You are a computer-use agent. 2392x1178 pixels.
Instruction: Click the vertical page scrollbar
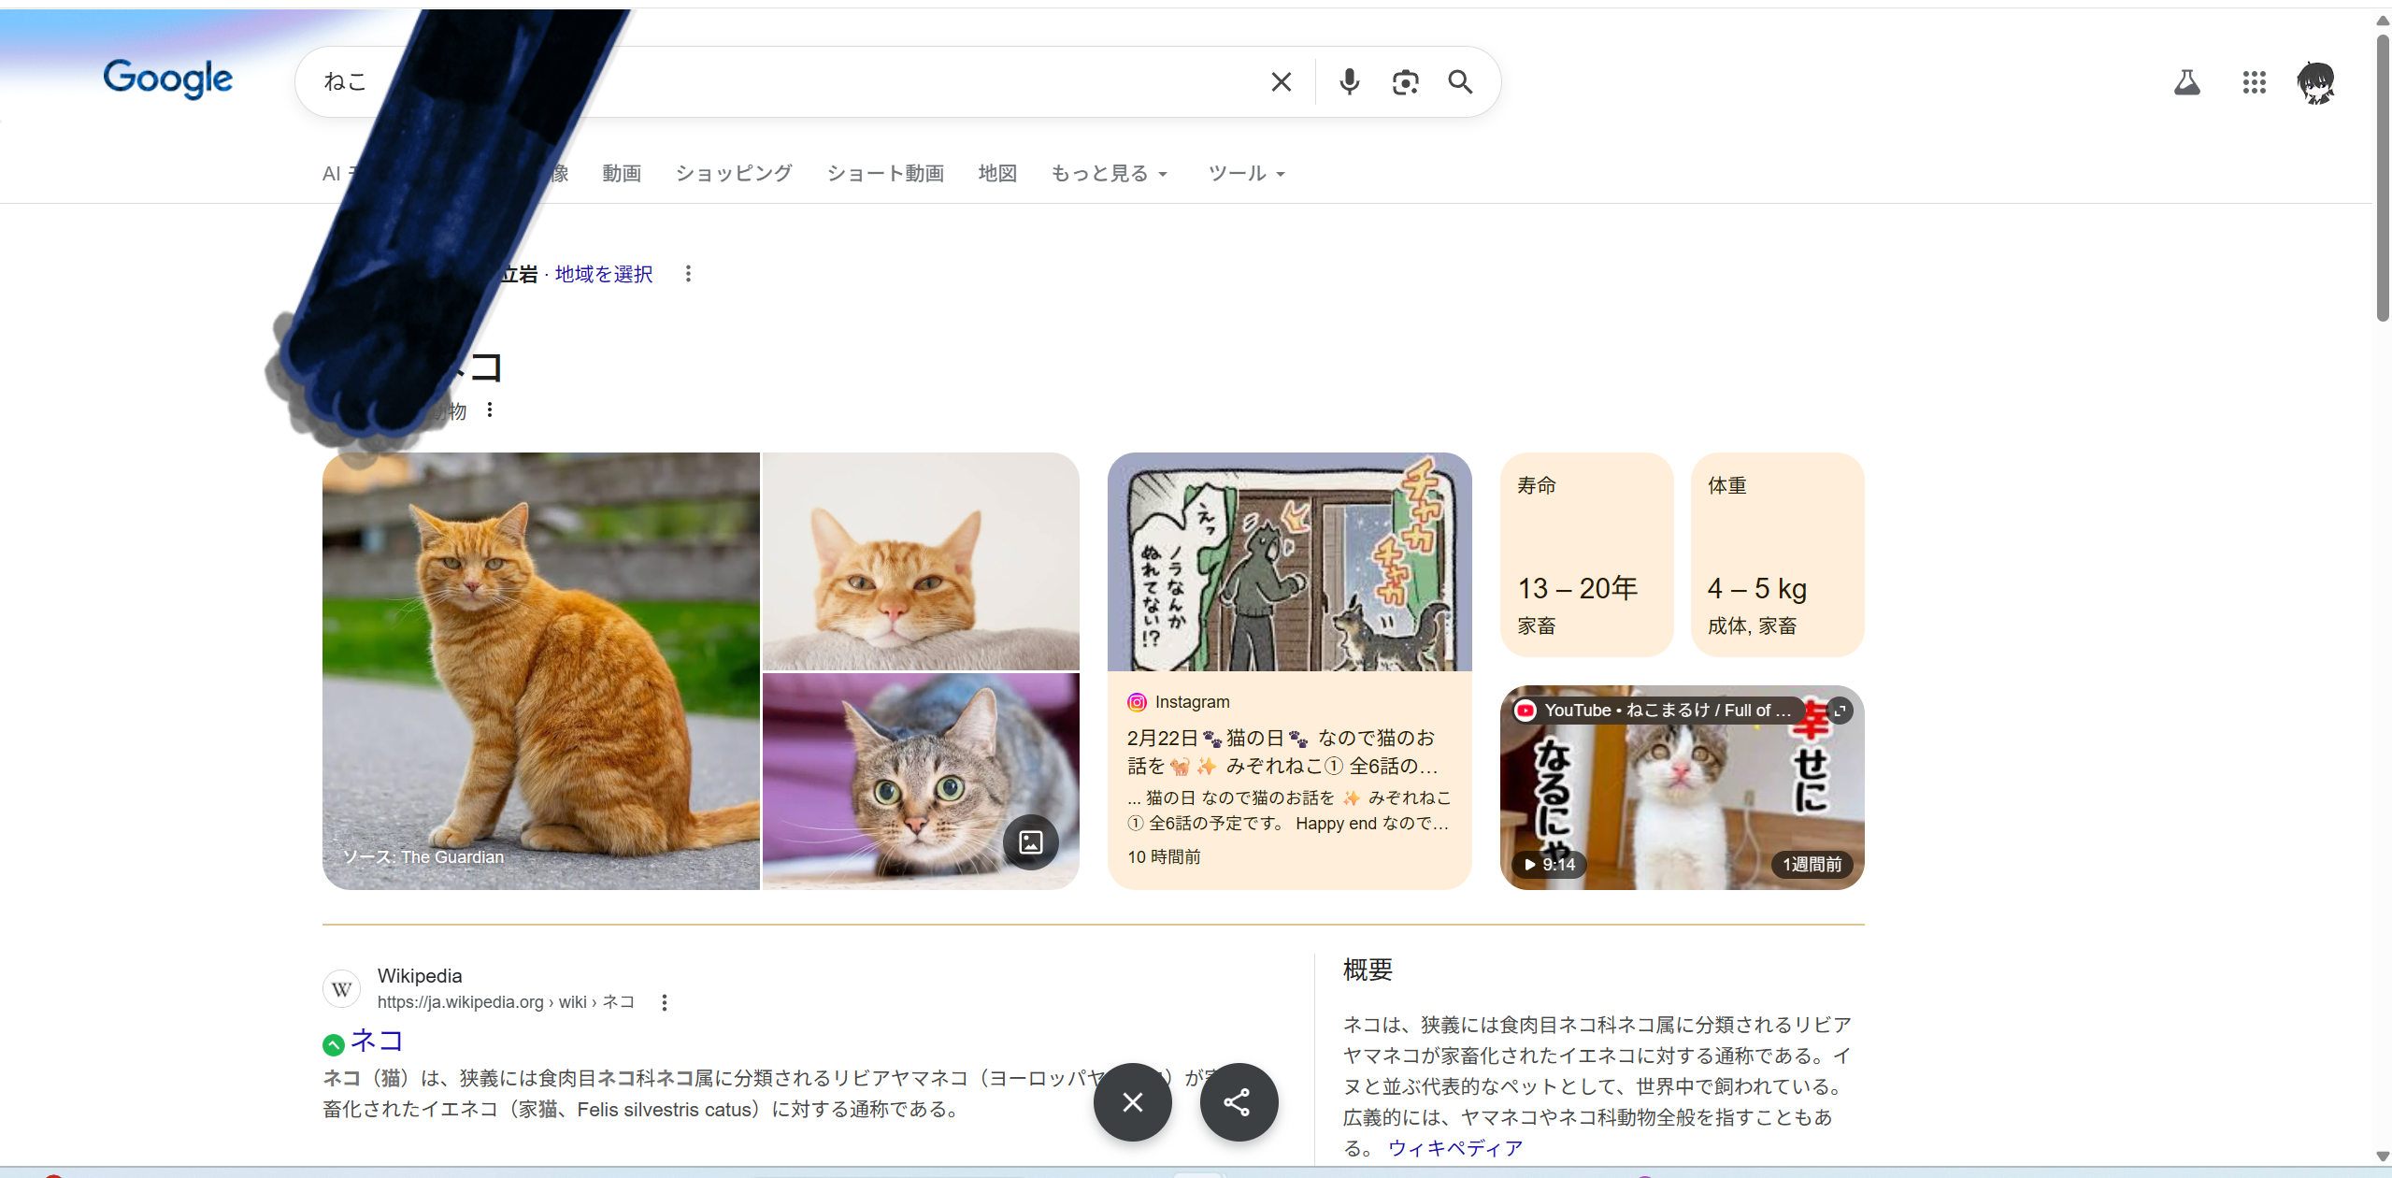2383,178
